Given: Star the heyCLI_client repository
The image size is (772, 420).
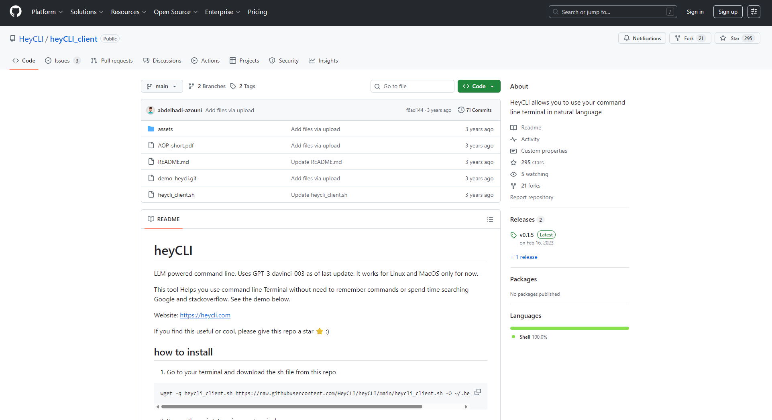Looking at the screenshot, I should click(737, 38).
